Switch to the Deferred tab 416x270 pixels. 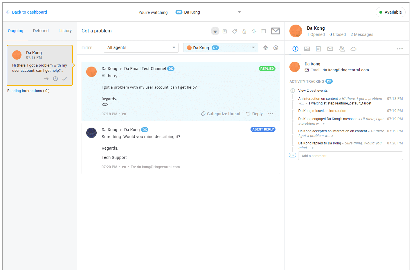(x=41, y=31)
